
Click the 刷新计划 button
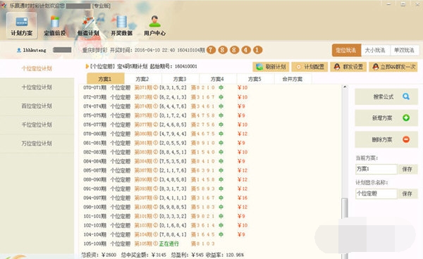(271, 67)
